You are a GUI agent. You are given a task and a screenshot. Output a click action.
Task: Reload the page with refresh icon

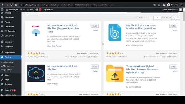pyautogui.click(x=12, y=5)
